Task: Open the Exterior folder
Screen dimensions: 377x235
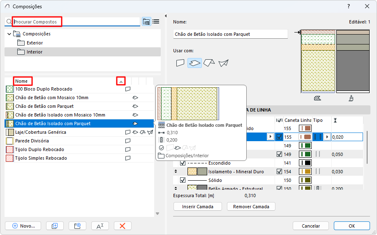Action: [35, 43]
